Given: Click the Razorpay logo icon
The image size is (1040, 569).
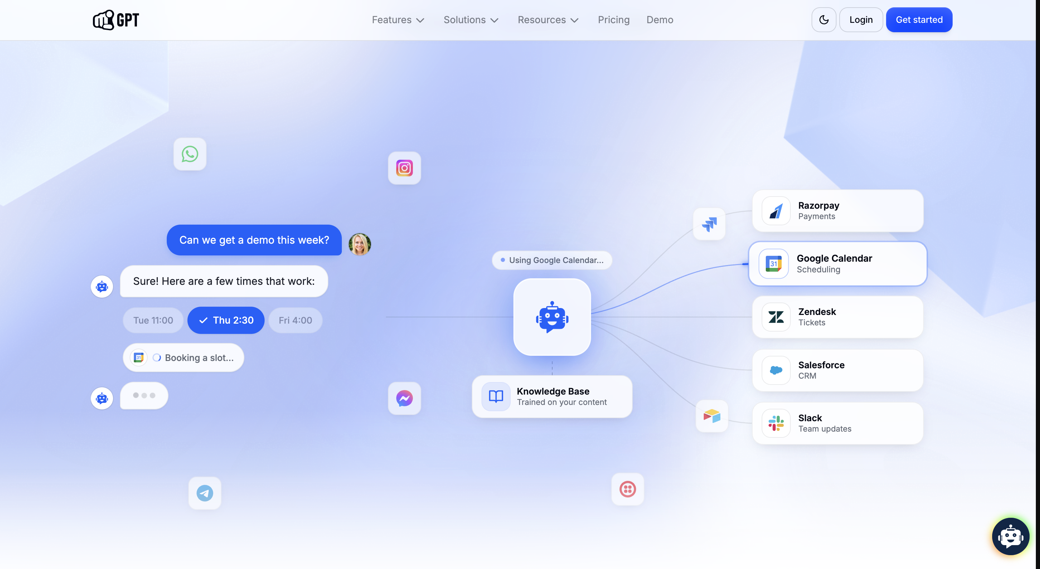Looking at the screenshot, I should click(775, 211).
